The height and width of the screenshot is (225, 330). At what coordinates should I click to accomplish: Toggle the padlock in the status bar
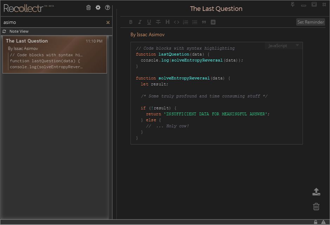[316, 222]
